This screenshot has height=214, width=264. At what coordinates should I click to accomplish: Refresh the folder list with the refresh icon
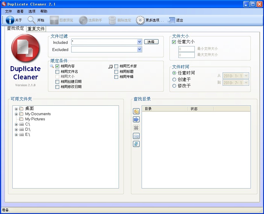pyautogui.click(x=136, y=144)
